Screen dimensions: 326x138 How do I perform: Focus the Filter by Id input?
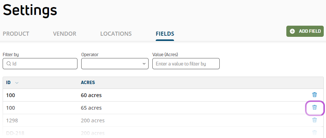pos(40,64)
